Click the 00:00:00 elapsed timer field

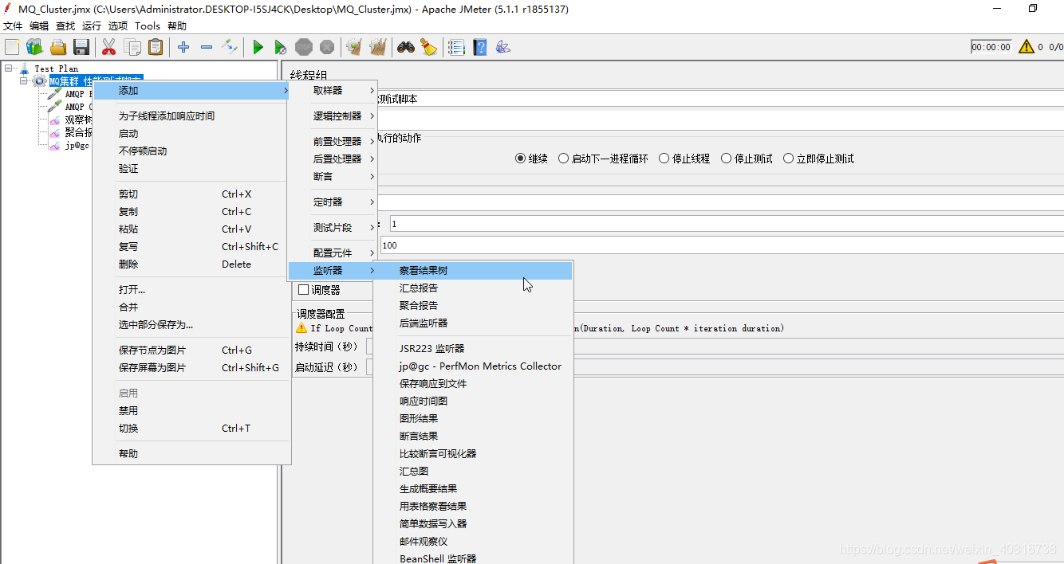(991, 47)
